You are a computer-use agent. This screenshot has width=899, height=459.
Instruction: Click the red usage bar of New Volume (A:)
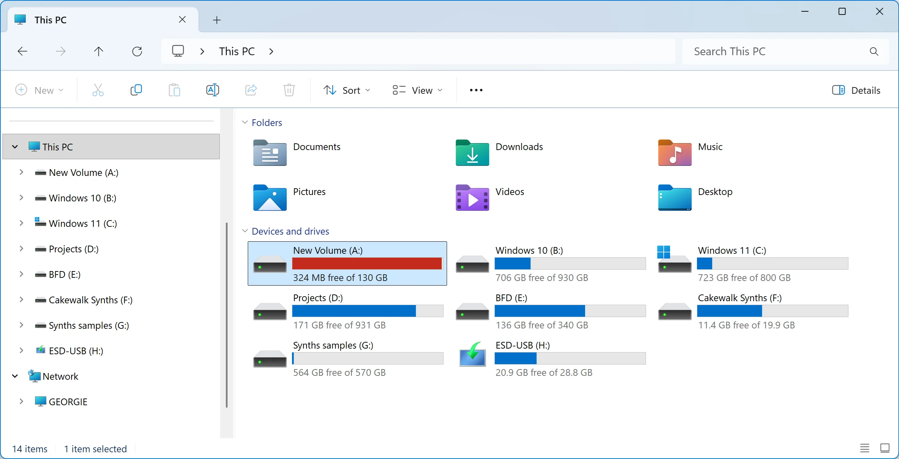(367, 264)
